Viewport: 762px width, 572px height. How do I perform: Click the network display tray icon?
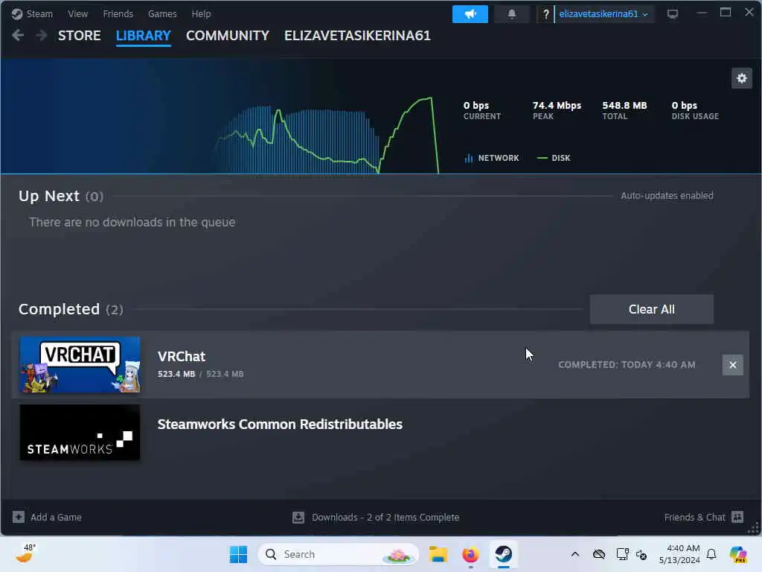pos(622,554)
